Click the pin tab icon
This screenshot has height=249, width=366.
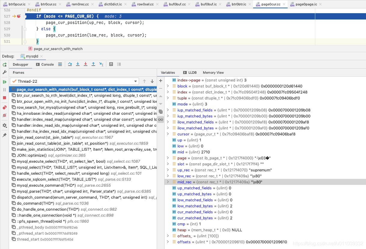(x=5, y=135)
